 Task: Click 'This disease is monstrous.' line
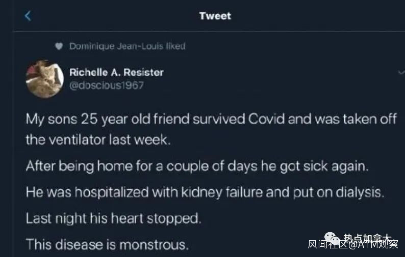point(107,244)
